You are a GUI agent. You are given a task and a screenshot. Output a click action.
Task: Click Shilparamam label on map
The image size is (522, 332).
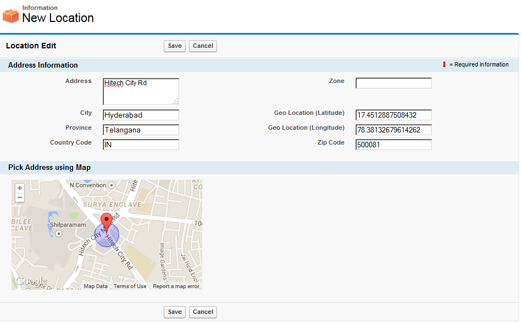pos(68,225)
